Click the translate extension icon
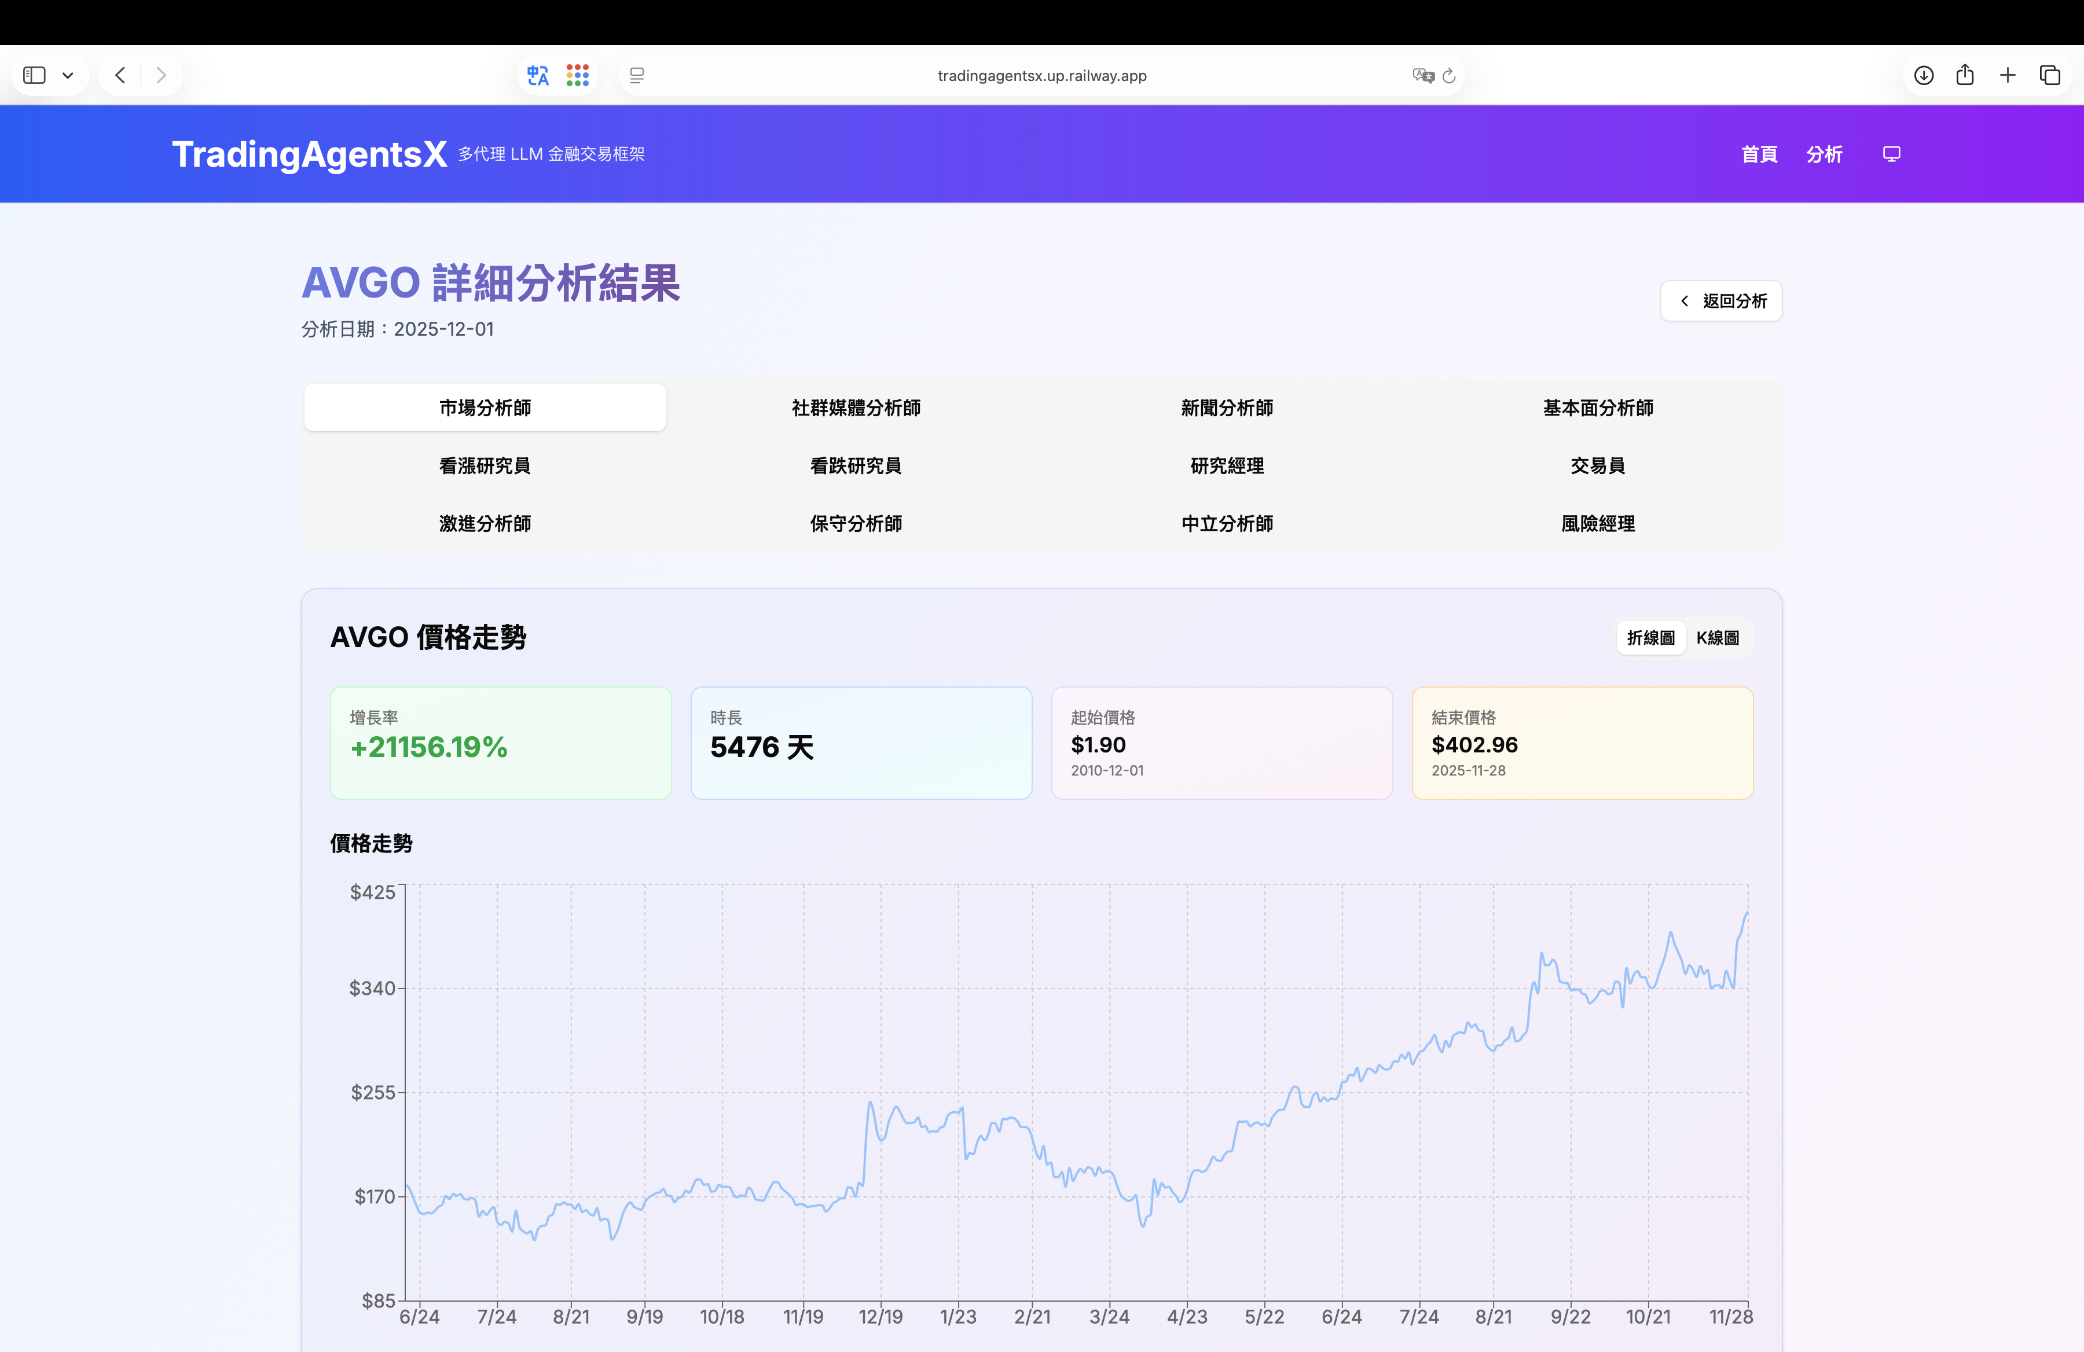This screenshot has height=1352, width=2084. (x=538, y=75)
